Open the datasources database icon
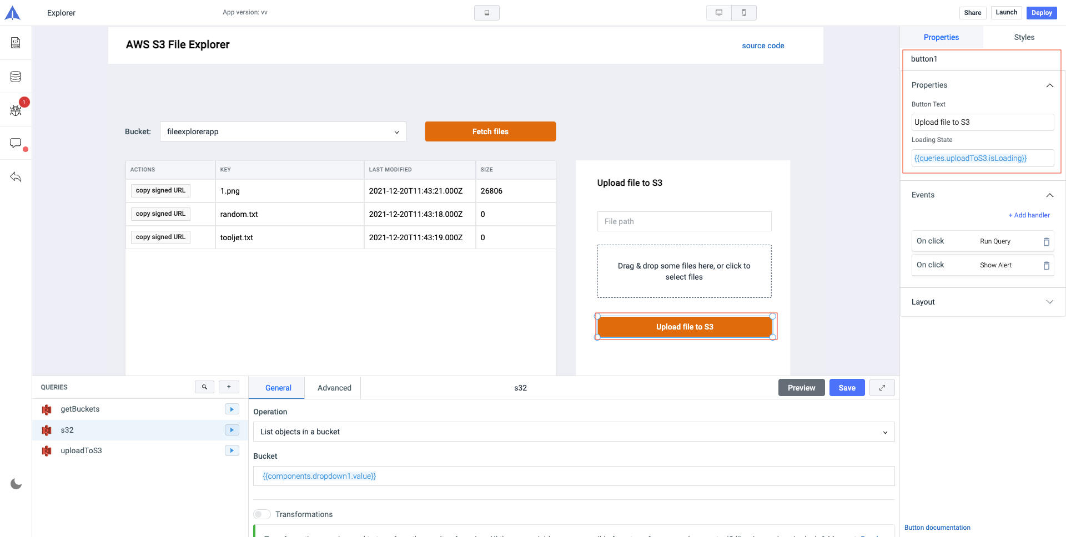Screen dimensions: 1066x537 (16, 77)
